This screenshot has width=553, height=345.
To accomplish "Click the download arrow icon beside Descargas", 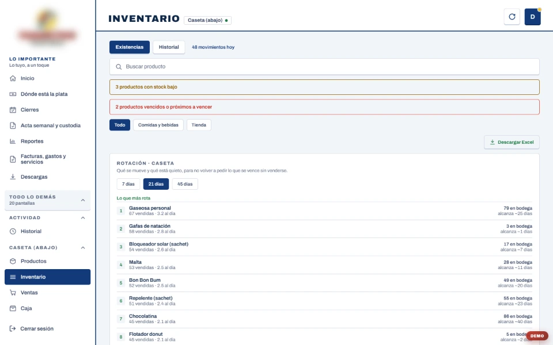I will click(13, 177).
